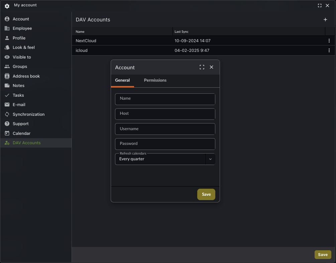336x263 pixels.
Task: Open the Look & feel section
Action: tap(36, 48)
